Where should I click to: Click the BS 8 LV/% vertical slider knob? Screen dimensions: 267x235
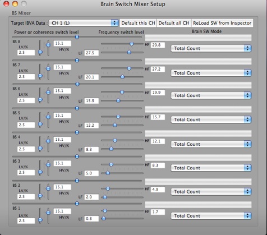click(x=40, y=52)
